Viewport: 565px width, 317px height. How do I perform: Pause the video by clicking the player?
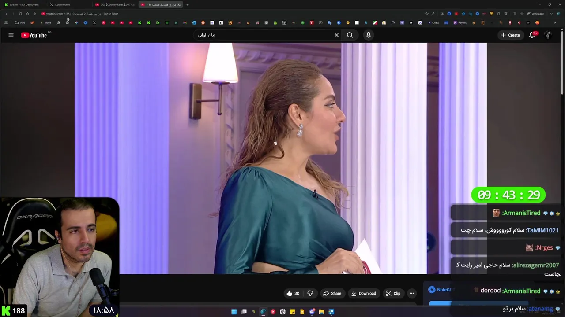(x=280, y=158)
